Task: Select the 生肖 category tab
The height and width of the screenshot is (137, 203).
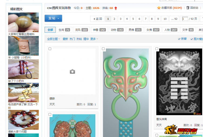Action: point(64,30)
